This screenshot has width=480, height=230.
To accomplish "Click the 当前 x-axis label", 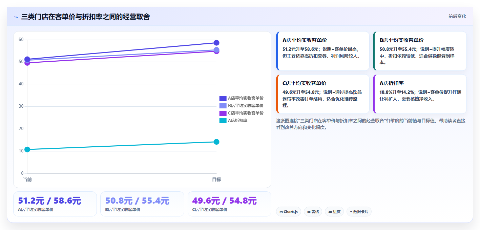I will 27,180.
